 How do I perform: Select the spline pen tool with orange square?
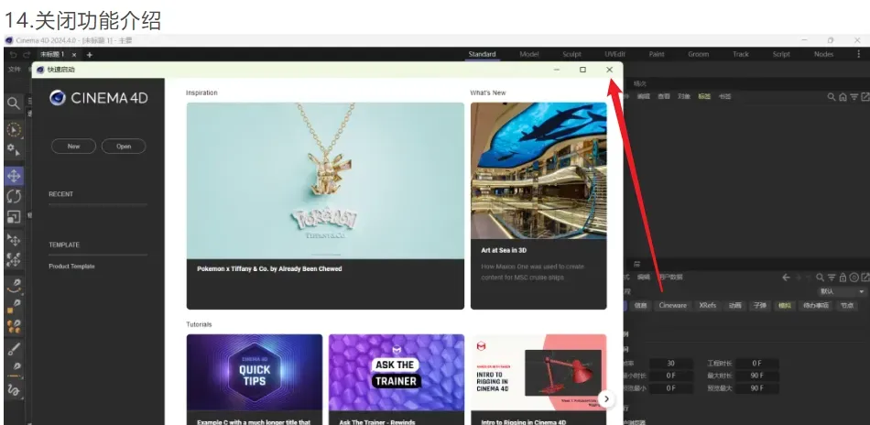(x=14, y=306)
